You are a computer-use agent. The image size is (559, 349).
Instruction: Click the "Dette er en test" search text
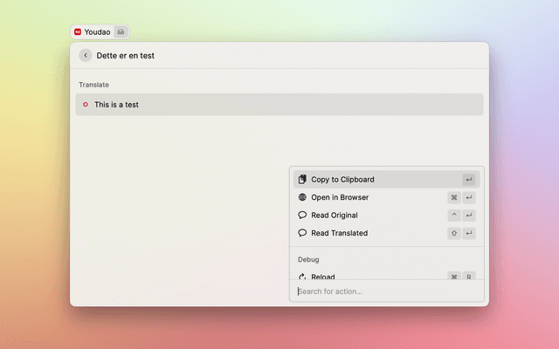coord(126,55)
